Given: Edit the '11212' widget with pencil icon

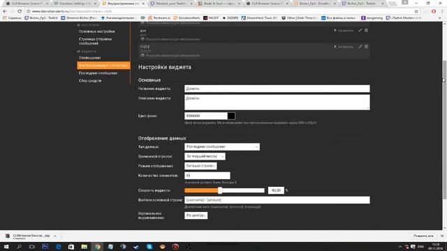Looking at the screenshot, I should pos(360,47).
